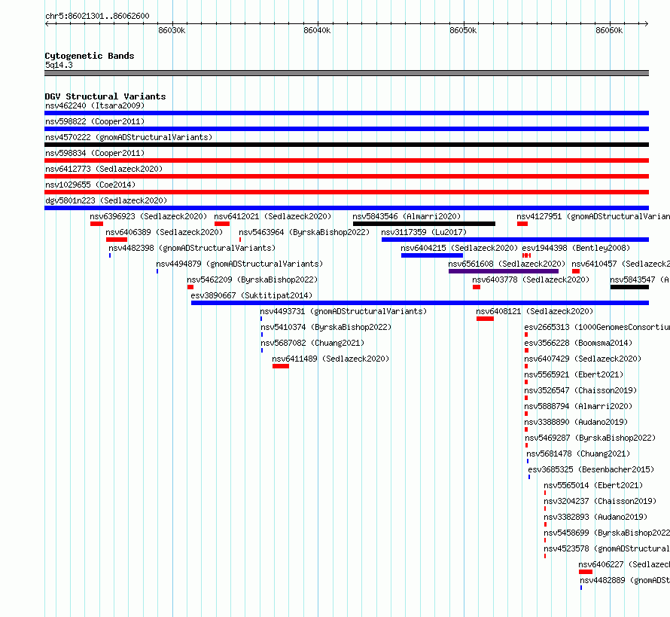Select nsv3382893 (Audano2019) label
The width and height of the screenshot is (670, 617).
595,517
